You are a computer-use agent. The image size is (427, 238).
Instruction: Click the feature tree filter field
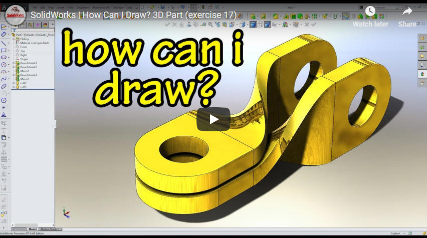33,30
